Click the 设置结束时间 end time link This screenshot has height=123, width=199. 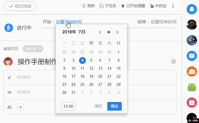tap(163, 22)
